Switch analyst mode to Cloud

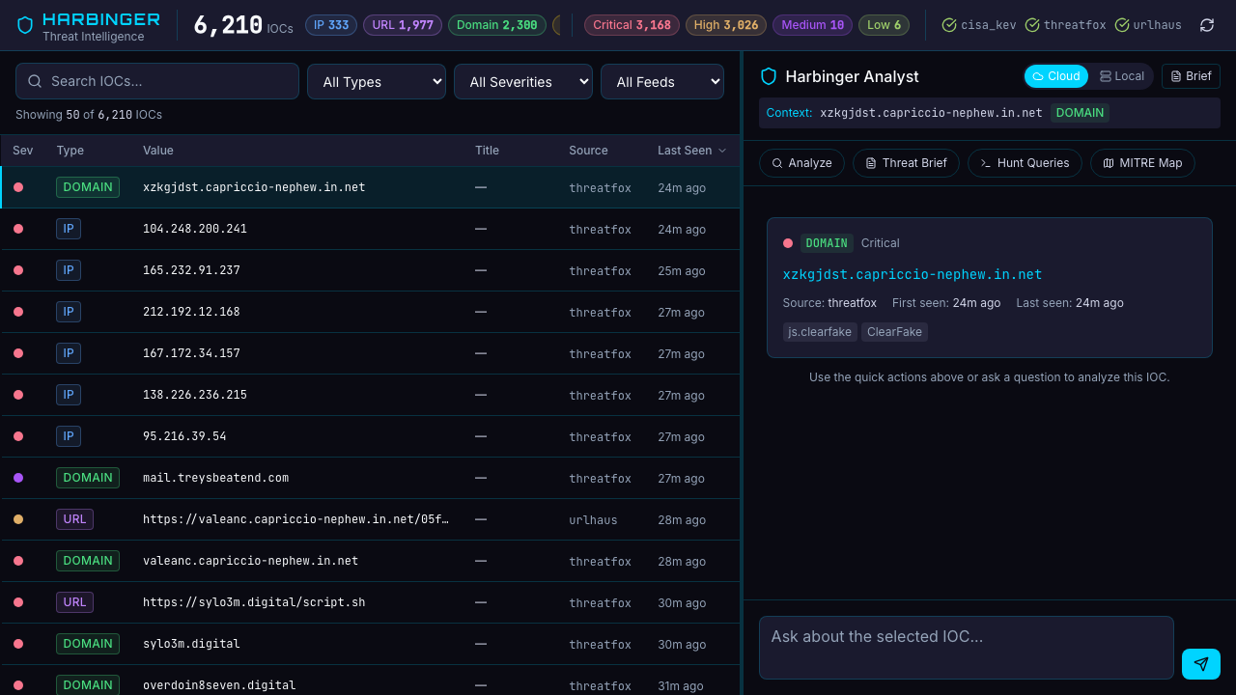pos(1055,76)
